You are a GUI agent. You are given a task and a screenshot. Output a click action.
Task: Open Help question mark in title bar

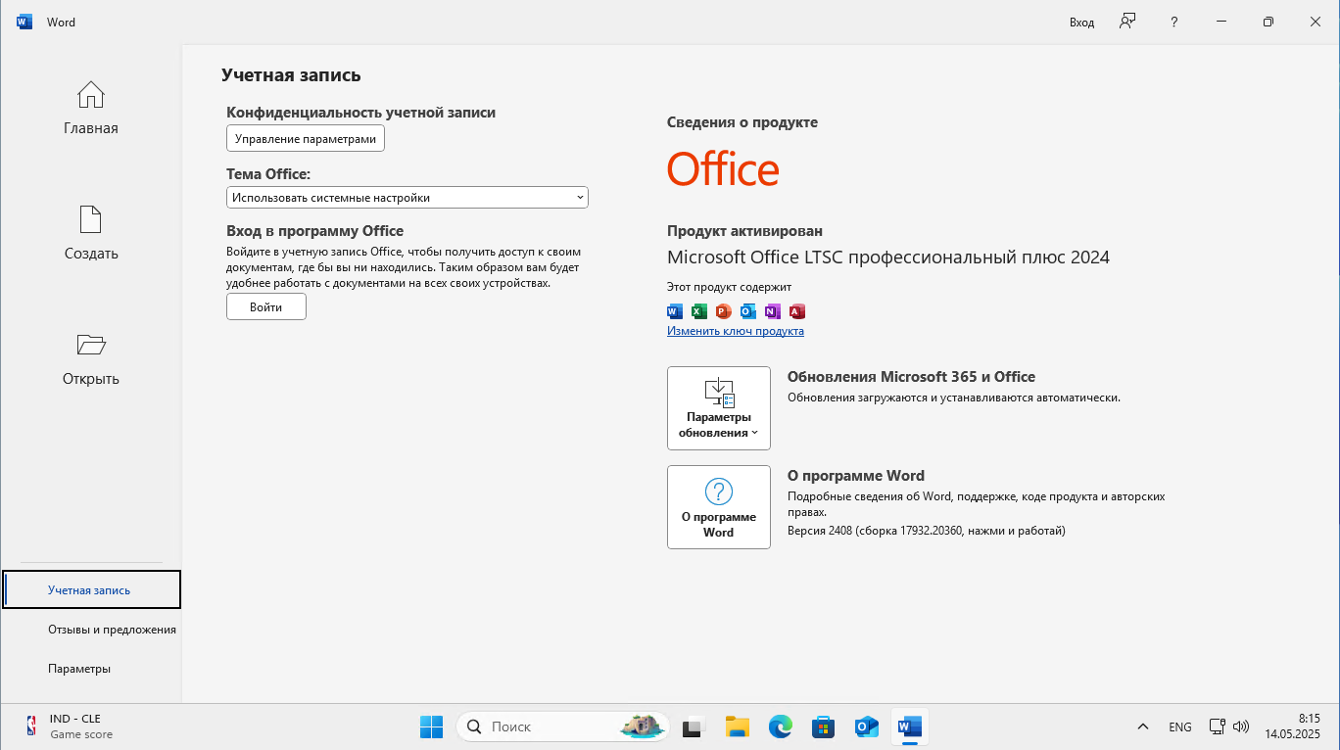(x=1174, y=22)
